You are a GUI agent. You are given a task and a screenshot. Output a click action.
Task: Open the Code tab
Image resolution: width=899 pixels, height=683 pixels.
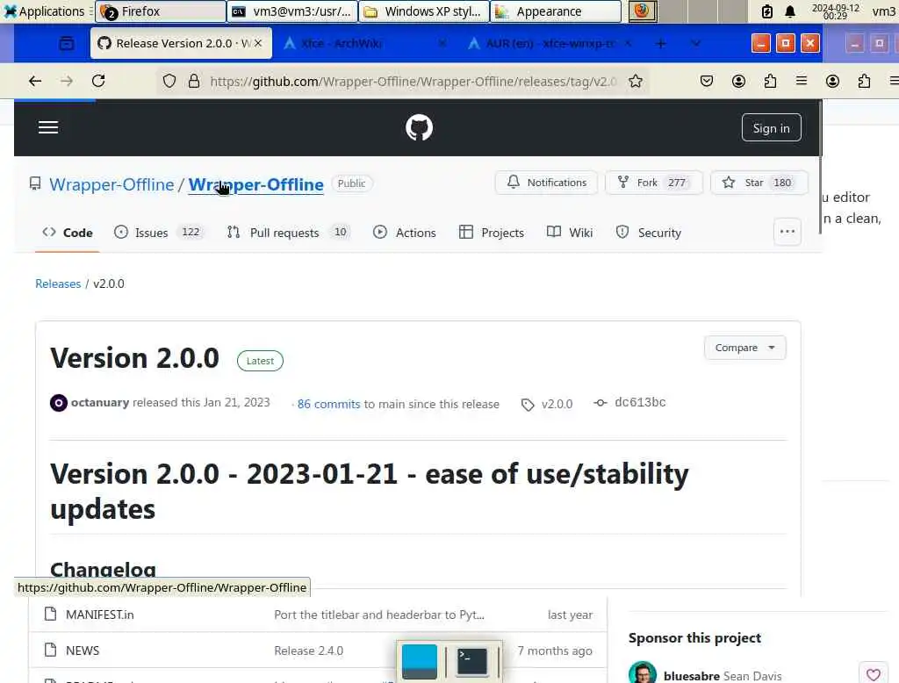point(68,233)
